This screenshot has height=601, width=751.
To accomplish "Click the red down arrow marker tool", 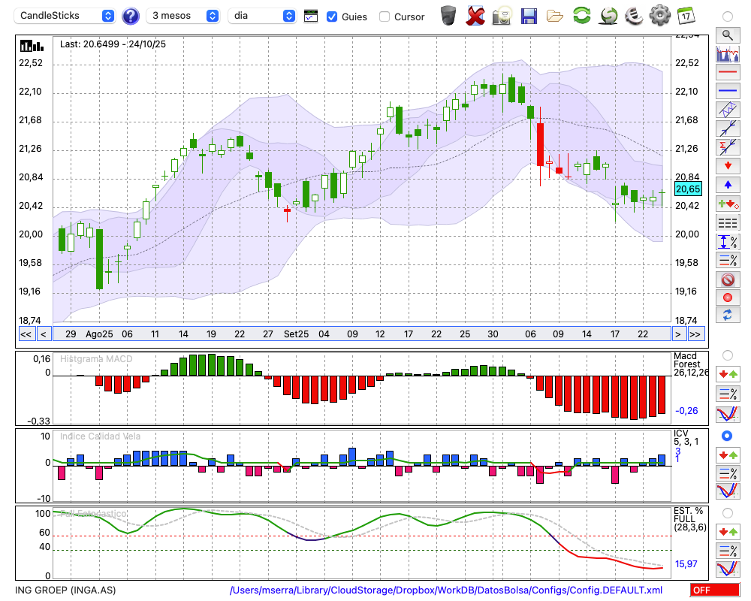I will [x=727, y=165].
